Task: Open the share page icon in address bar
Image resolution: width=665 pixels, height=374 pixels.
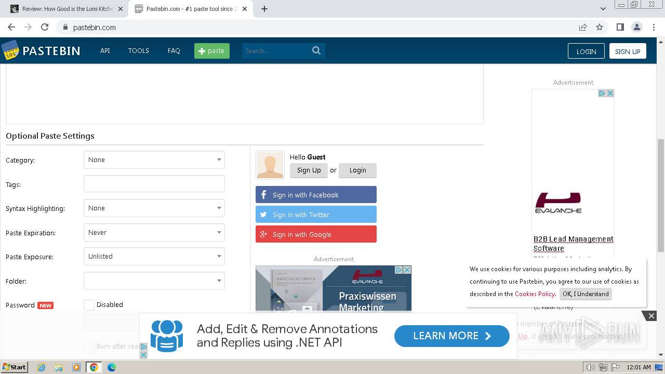Action: tap(583, 28)
